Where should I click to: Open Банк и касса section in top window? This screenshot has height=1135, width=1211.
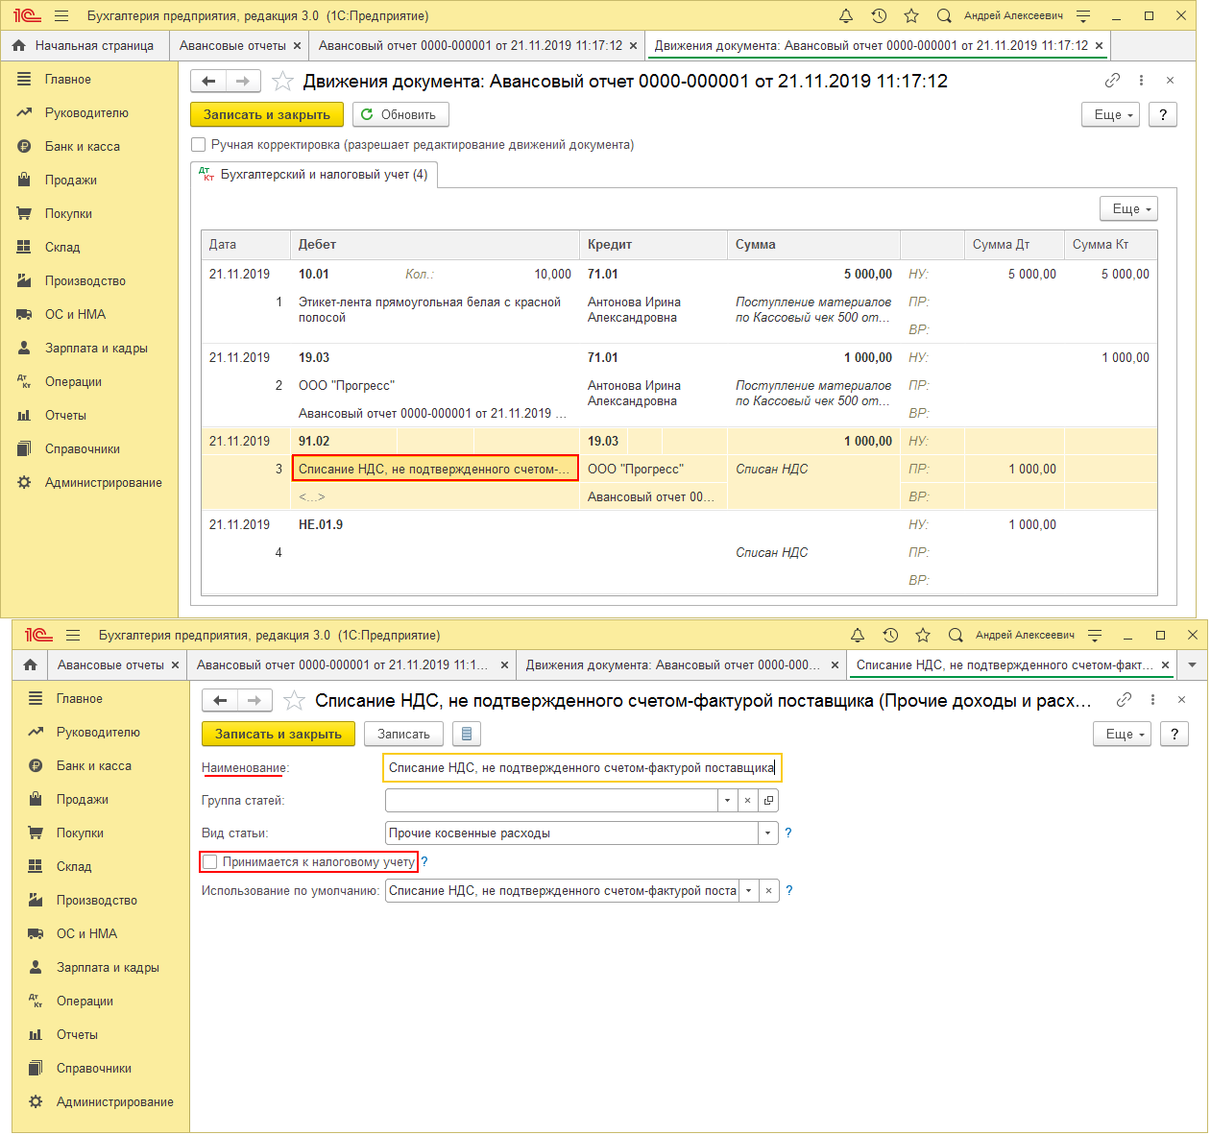(x=83, y=146)
